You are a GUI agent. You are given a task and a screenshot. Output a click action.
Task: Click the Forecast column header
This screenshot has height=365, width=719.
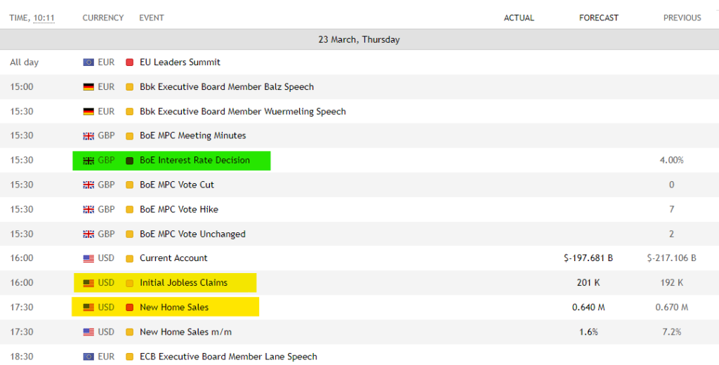[x=598, y=18]
